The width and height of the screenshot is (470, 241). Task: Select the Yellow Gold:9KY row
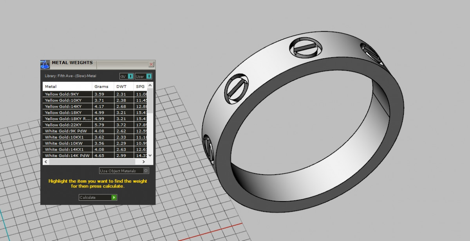(67, 94)
